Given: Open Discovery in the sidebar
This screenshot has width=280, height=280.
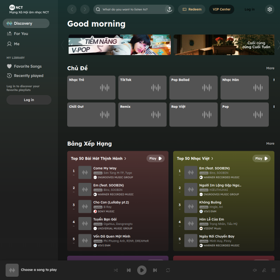Looking at the screenshot, I should point(26,23).
